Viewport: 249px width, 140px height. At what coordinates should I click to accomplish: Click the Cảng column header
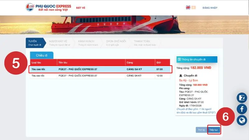140,63
